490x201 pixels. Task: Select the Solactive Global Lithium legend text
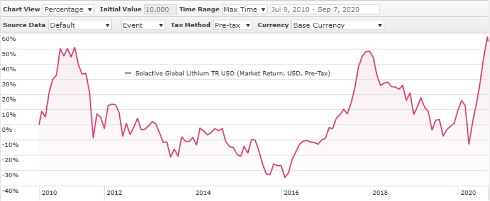pyautogui.click(x=233, y=74)
